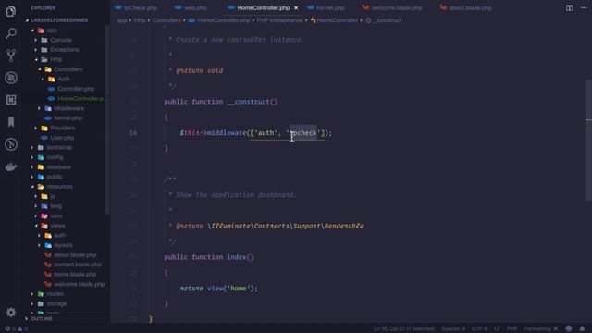Expand the config folder
This screenshot has height=333, width=592.
(55, 157)
